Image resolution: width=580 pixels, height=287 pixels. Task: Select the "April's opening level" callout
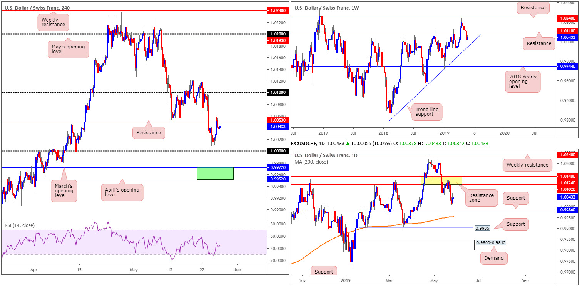coord(122,192)
